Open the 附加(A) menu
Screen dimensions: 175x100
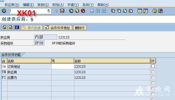click(x=58, y=5)
